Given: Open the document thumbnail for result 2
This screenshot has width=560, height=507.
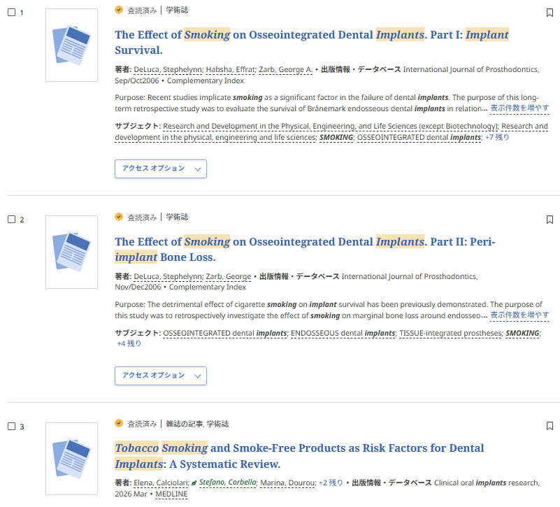Looking at the screenshot, I should pos(71,252).
